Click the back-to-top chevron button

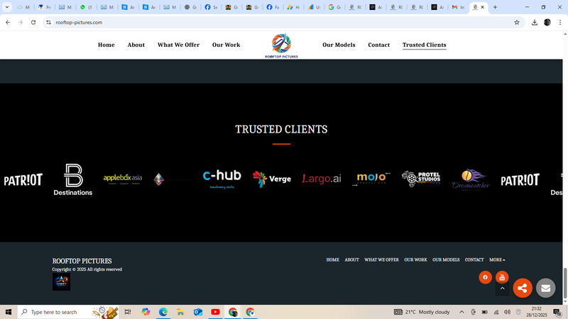click(502, 289)
